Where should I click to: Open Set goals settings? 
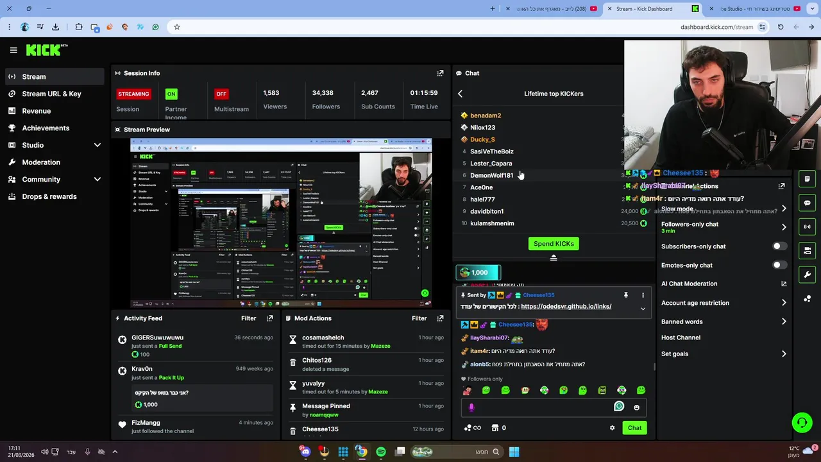[x=724, y=354]
